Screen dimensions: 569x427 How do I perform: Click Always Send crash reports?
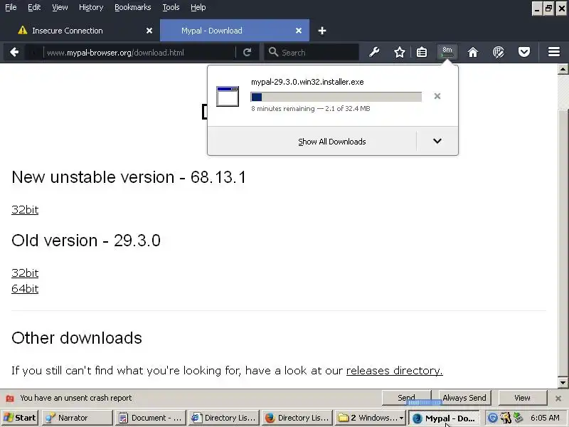(x=464, y=398)
